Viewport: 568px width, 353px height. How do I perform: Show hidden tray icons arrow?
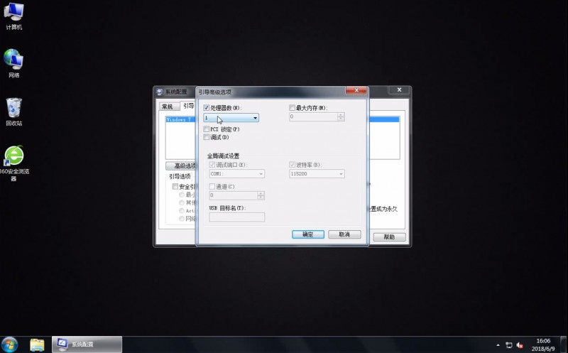[498, 345]
